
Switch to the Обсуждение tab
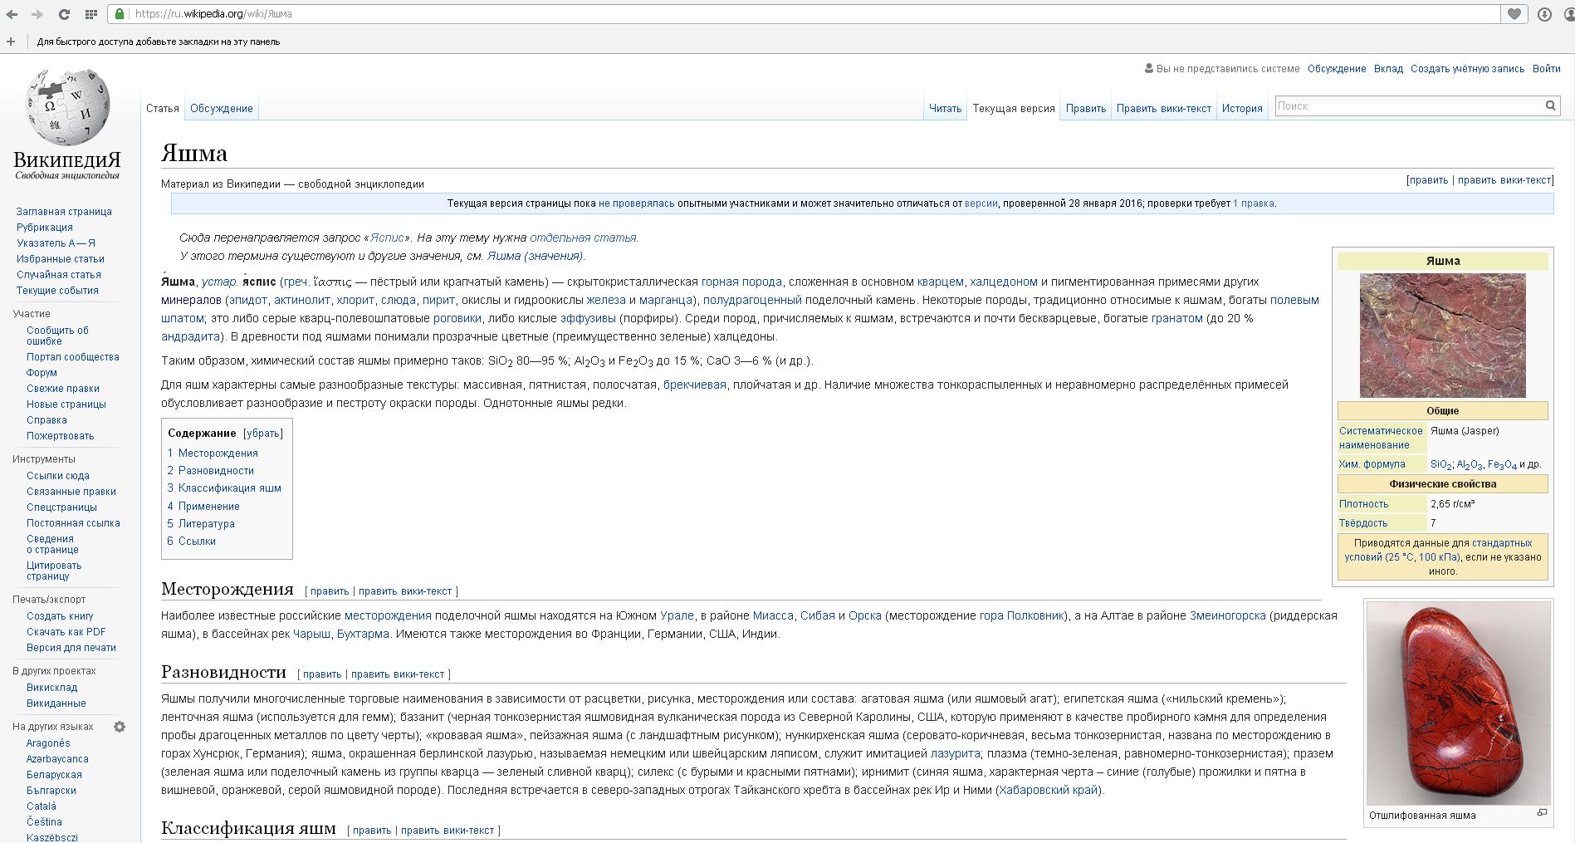pyautogui.click(x=221, y=109)
